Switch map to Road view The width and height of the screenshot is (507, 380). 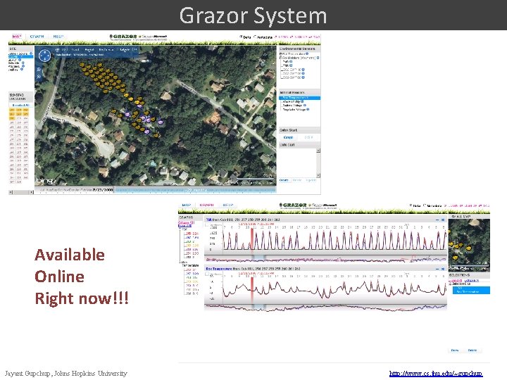(75, 49)
